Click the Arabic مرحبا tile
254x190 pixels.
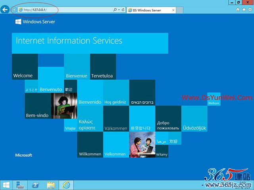(x=162, y=138)
